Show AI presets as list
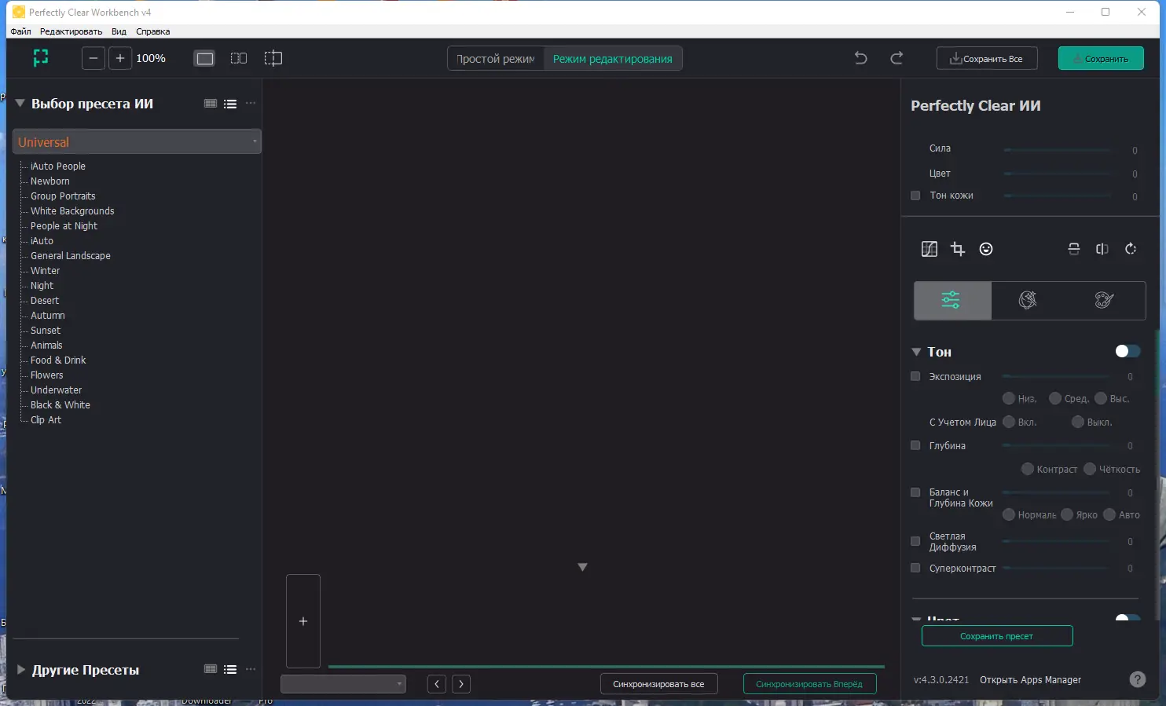This screenshot has width=1166, height=706. tap(230, 104)
